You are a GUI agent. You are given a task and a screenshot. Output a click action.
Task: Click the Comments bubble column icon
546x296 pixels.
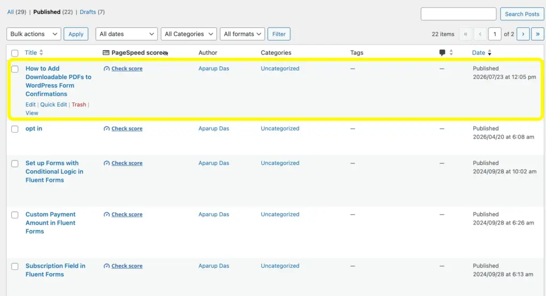point(442,53)
